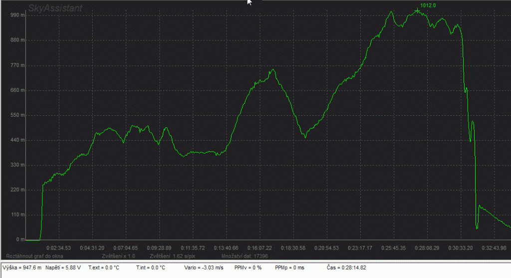Click the 0:16:07.22 time axis label
This screenshot has width=511, height=278.
[259, 248]
